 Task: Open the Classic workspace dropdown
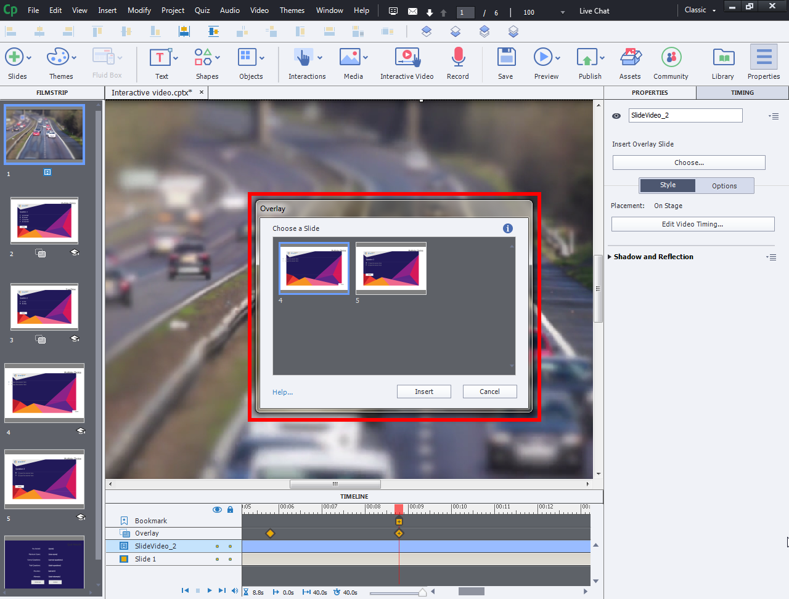(x=700, y=10)
